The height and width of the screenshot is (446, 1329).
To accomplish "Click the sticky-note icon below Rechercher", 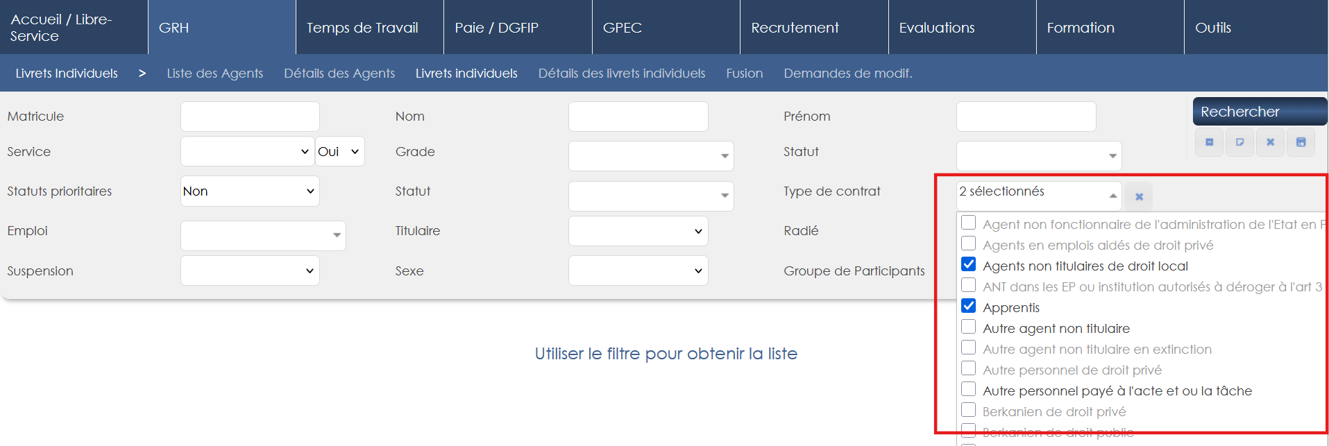I will tap(1239, 142).
